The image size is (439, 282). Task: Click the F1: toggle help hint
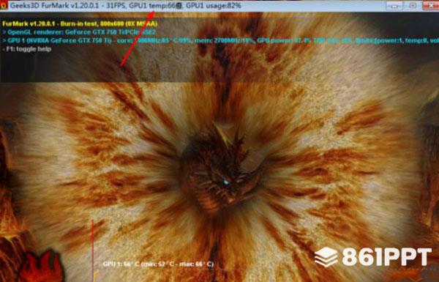[x=26, y=49]
